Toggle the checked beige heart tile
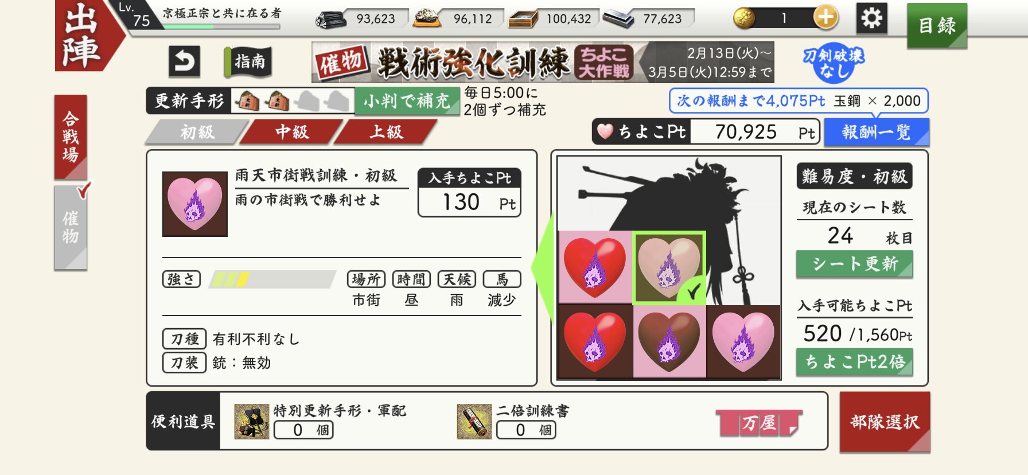Image resolution: width=1028 pixels, height=475 pixels. click(x=669, y=267)
